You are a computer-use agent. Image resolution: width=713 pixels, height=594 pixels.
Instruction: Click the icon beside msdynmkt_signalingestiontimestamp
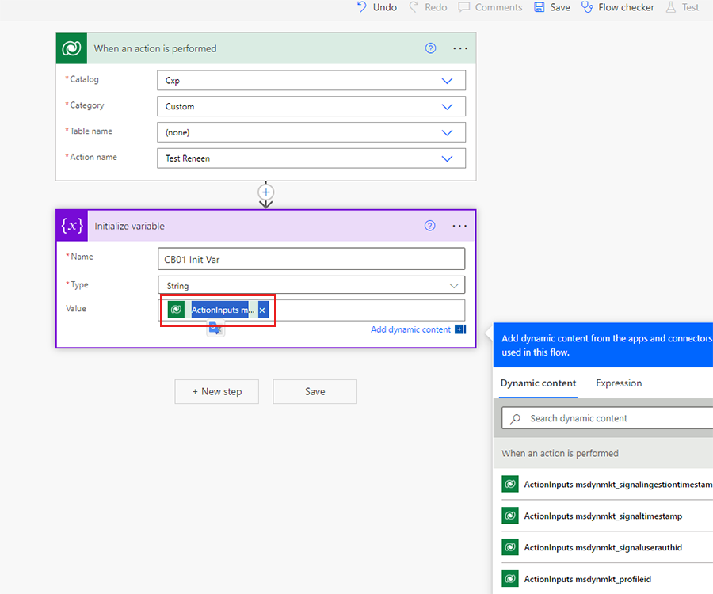pyautogui.click(x=510, y=484)
